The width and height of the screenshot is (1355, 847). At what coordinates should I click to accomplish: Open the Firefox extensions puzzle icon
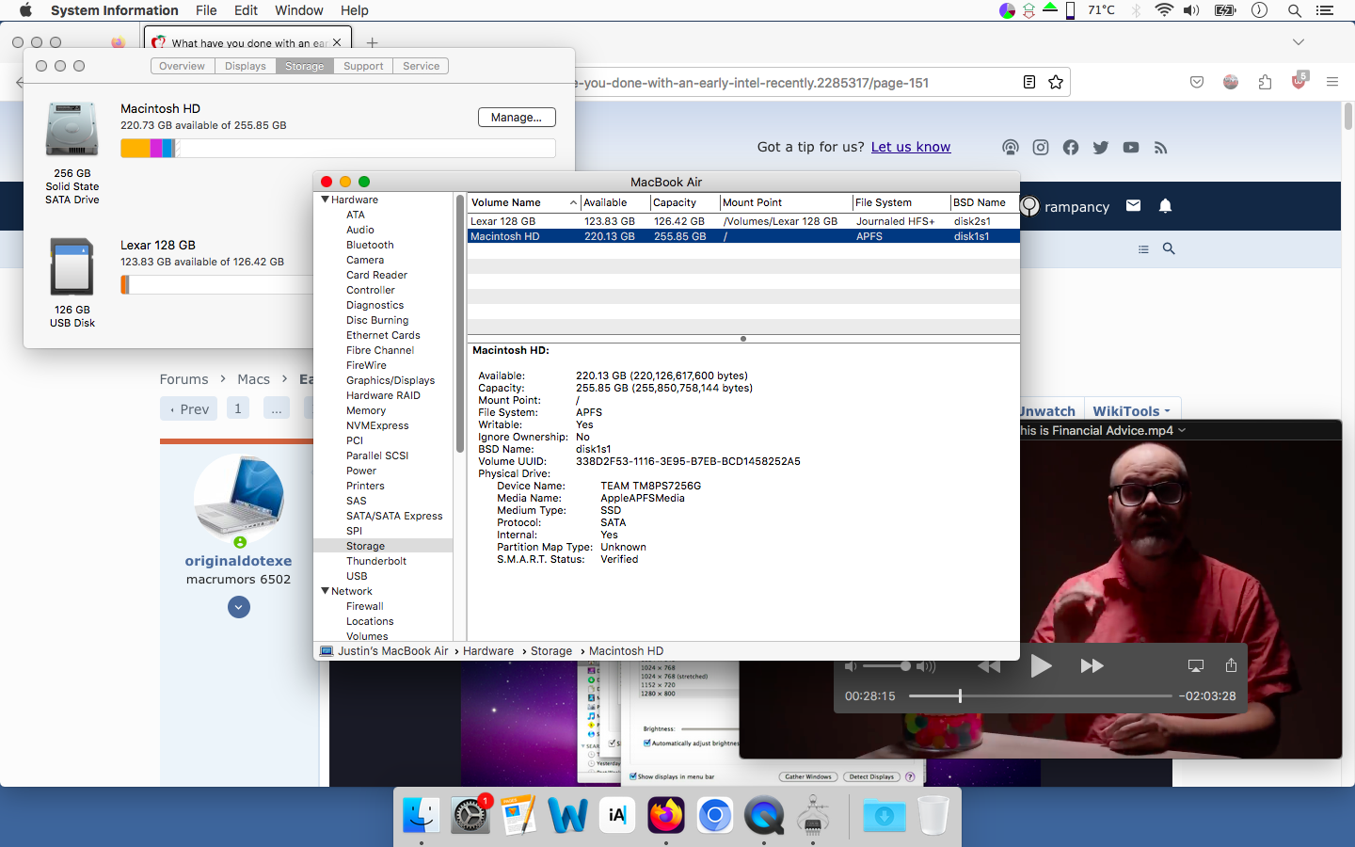click(x=1265, y=82)
